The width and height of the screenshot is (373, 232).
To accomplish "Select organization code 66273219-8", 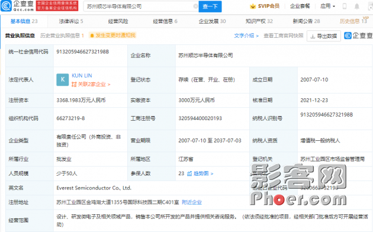I will (70, 118).
